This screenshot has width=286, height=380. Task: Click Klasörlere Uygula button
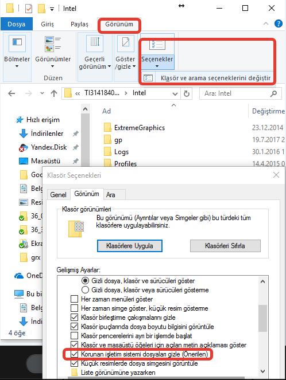coord(130,246)
